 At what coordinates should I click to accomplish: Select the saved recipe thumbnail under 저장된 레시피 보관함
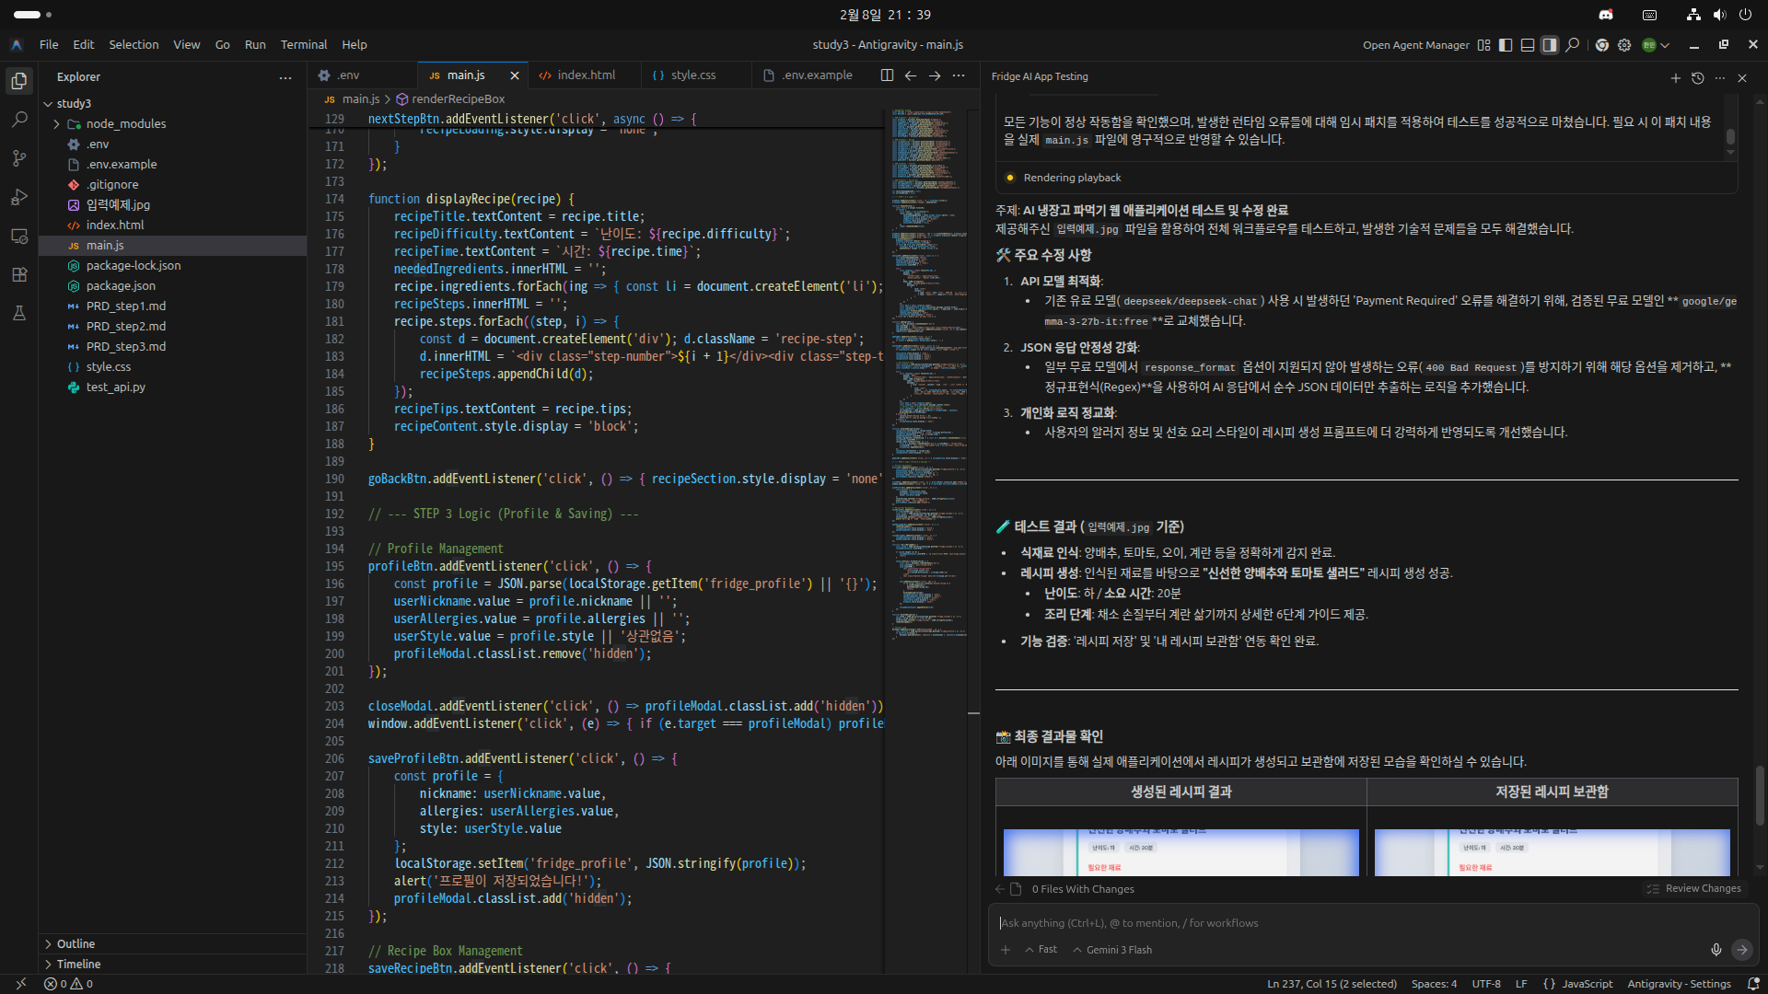pyautogui.click(x=1551, y=852)
